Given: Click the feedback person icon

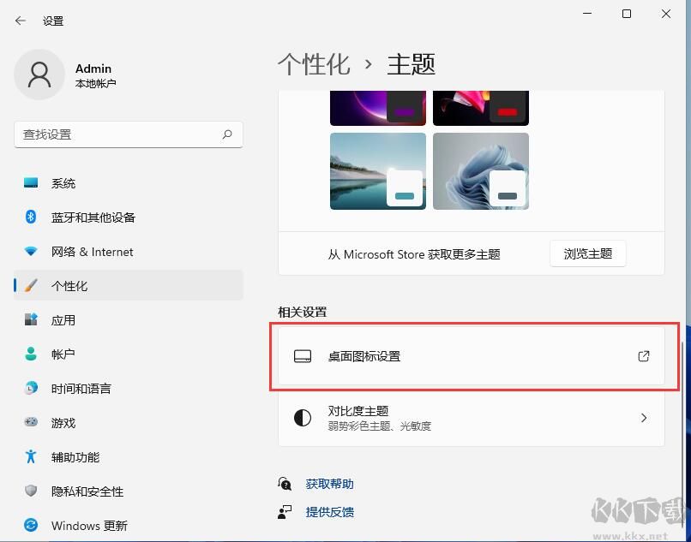Looking at the screenshot, I should (285, 512).
